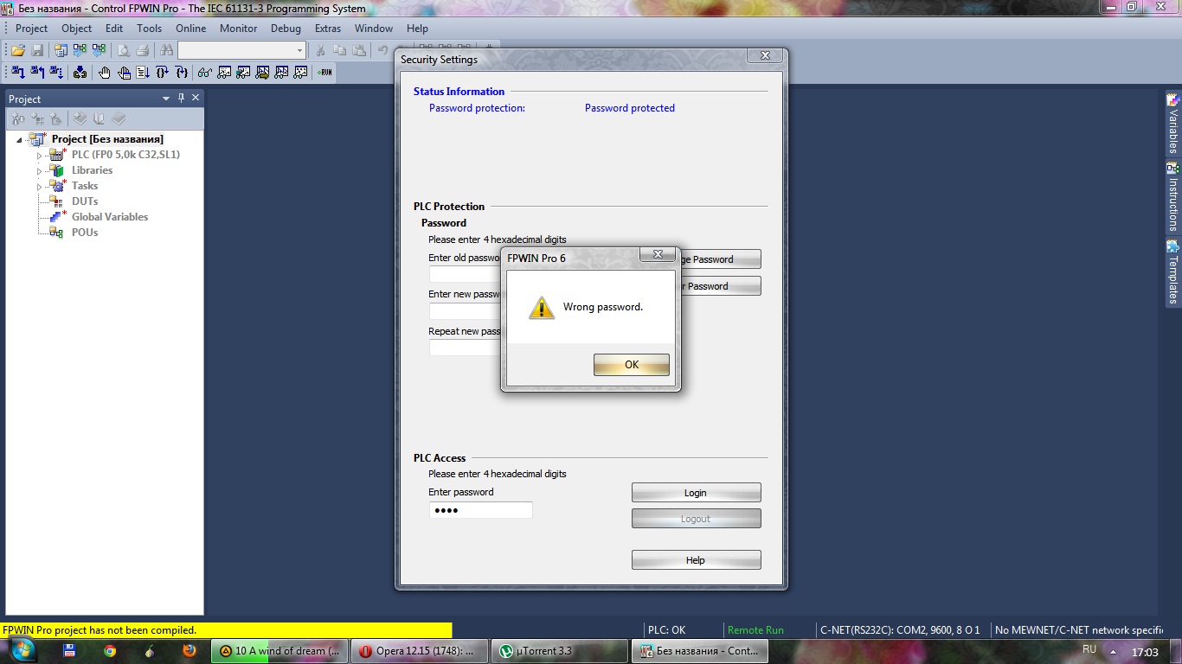The image size is (1182, 664).
Task: Click the Enter old password field
Action: 466,274
